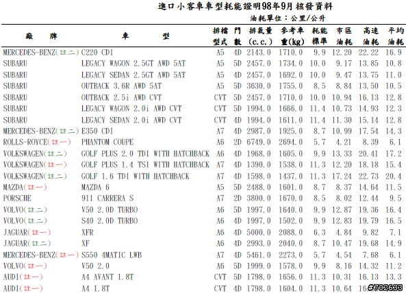Image resolution: width=406 pixels, height=293 pixels.
Task: Click the '排氣量 (c.c.)' column header
Action: click(260, 36)
